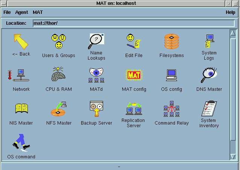Open the Users & Groups icon
240x170 pixels.
pyautogui.click(x=58, y=41)
